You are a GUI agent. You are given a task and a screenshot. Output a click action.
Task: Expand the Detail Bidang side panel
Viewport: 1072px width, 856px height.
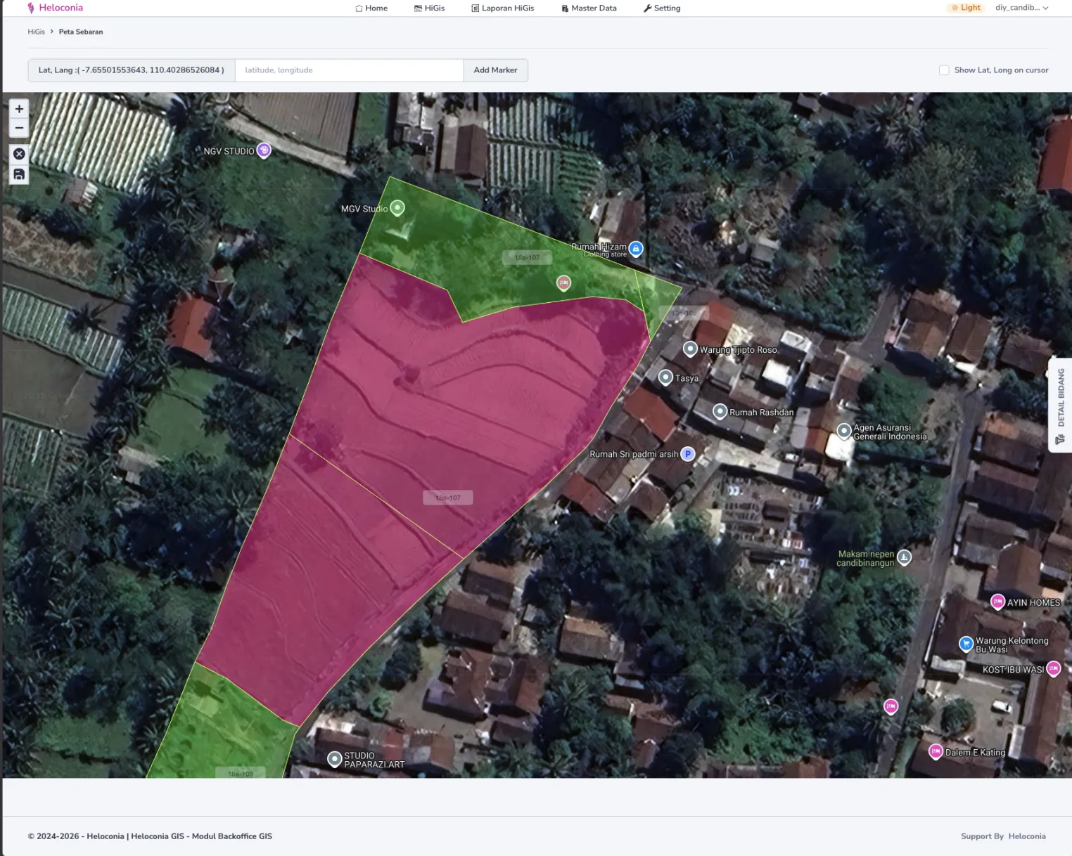[1060, 406]
